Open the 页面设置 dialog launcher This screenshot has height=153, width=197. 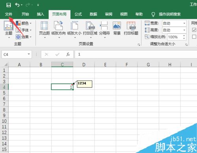coord(139,45)
